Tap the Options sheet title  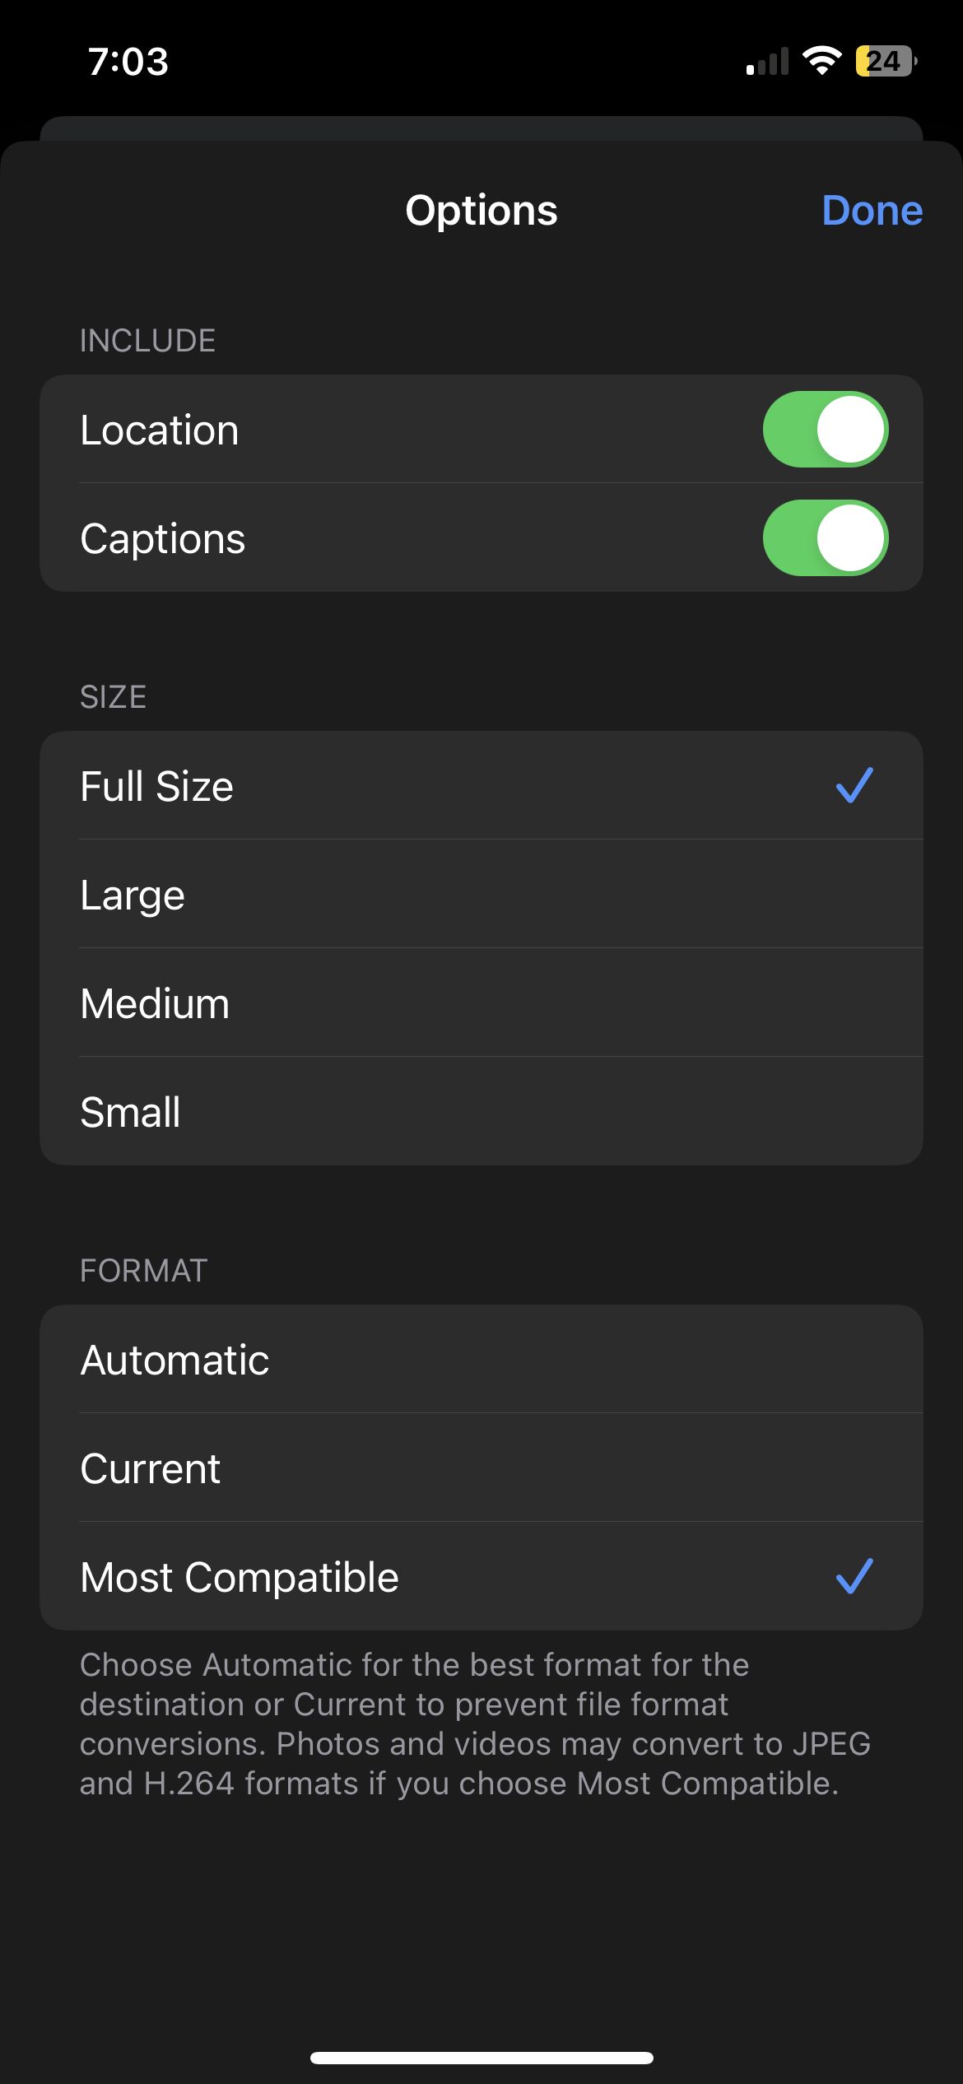click(x=481, y=211)
